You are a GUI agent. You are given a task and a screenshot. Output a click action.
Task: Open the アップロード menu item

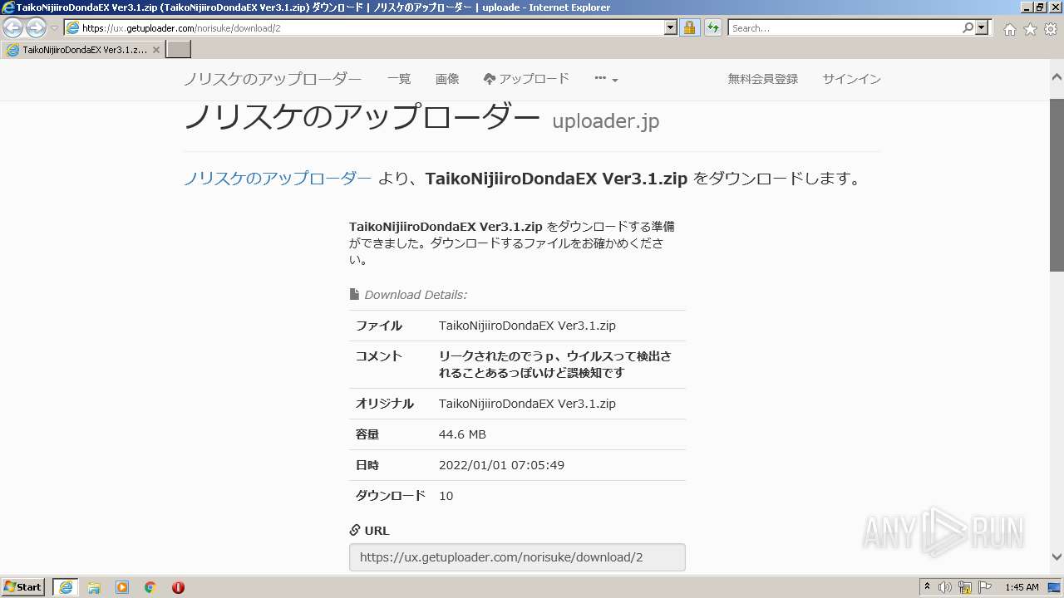(526, 79)
